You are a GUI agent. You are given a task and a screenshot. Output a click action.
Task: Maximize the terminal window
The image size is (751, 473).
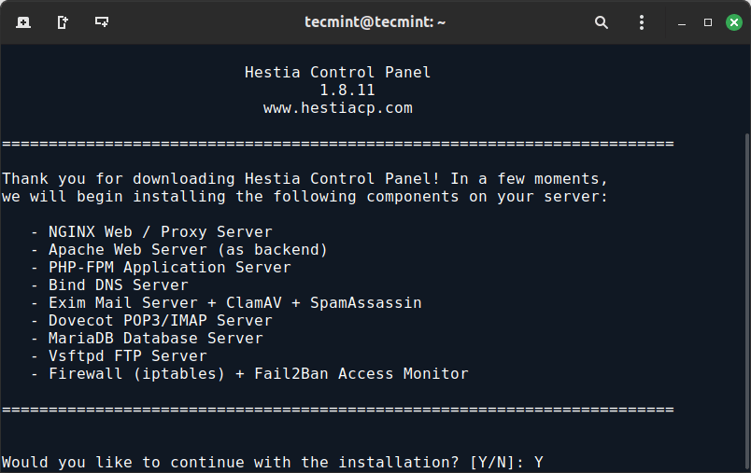(x=708, y=22)
